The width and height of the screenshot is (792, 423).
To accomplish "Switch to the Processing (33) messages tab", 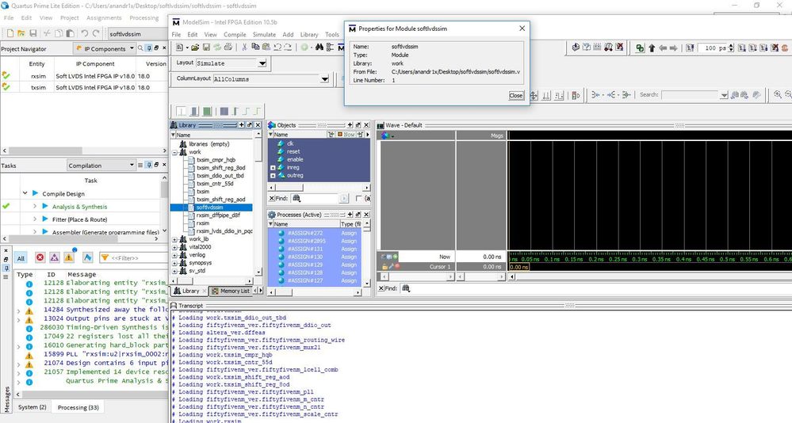I will point(78,407).
